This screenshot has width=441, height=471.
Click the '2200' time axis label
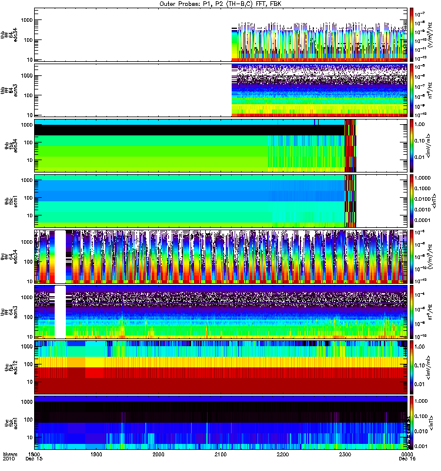(x=283, y=454)
